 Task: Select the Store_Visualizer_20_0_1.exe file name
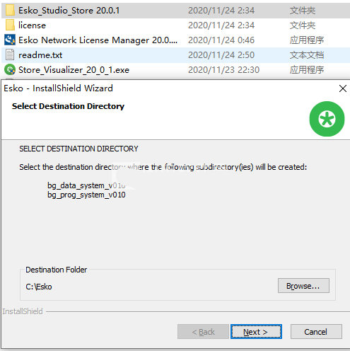click(74, 70)
